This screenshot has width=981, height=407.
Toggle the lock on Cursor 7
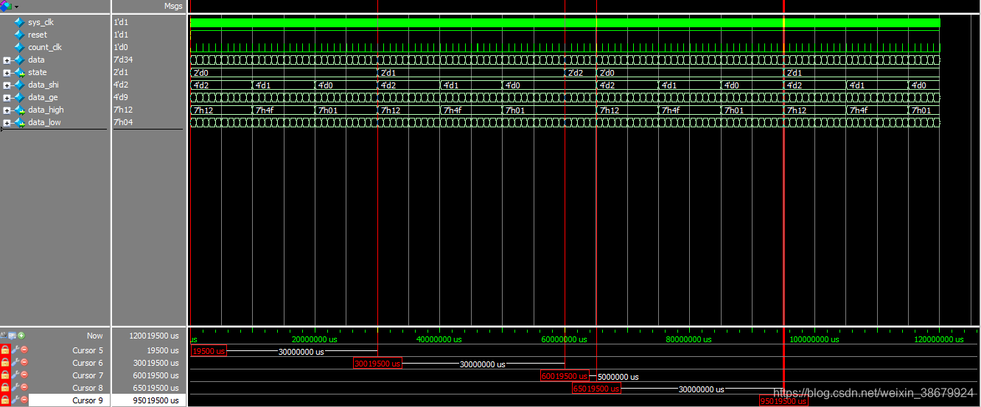5,375
